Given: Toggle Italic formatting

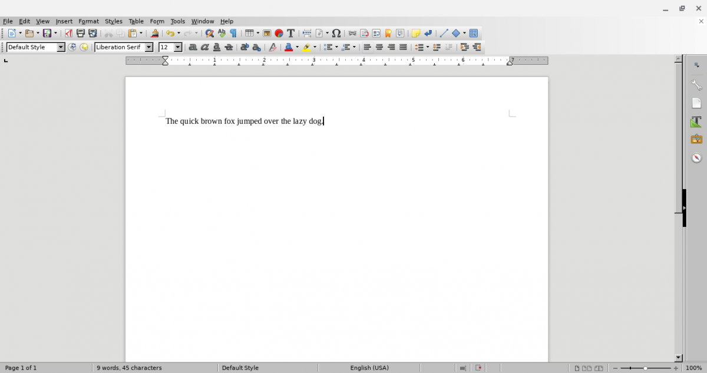Looking at the screenshot, I should (204, 47).
